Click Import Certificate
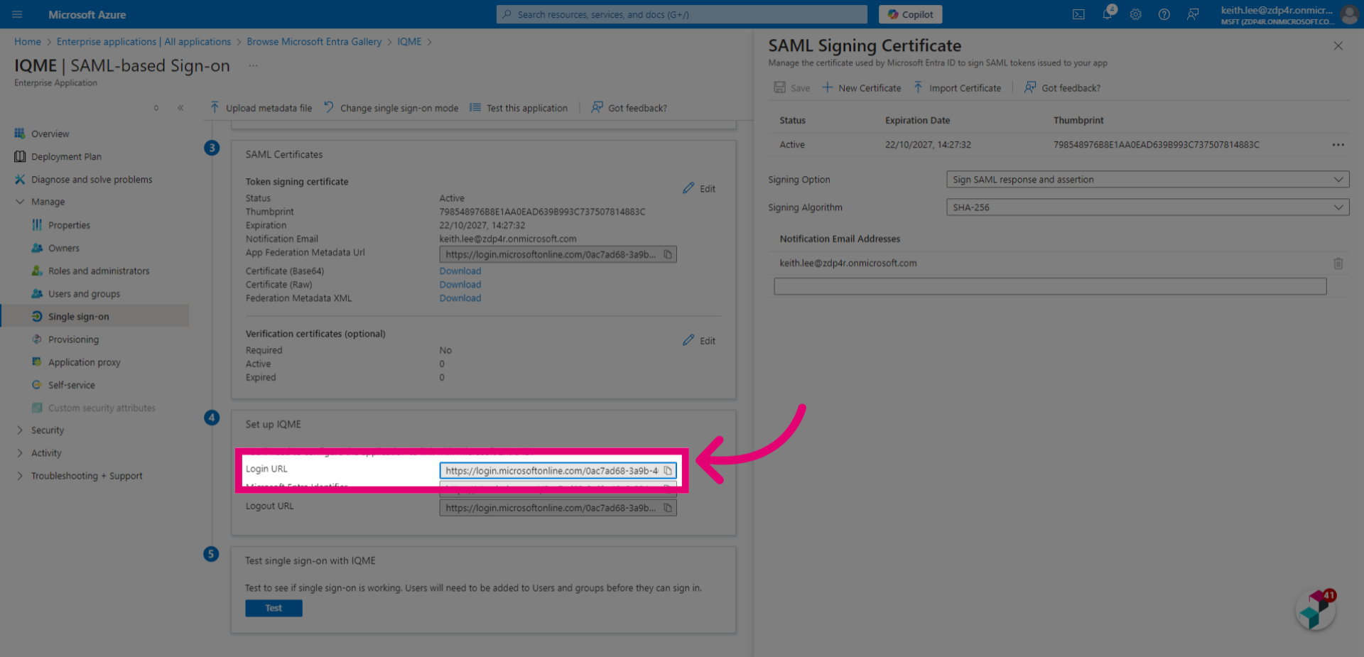Viewport: 1364px width, 657px height. (x=957, y=87)
